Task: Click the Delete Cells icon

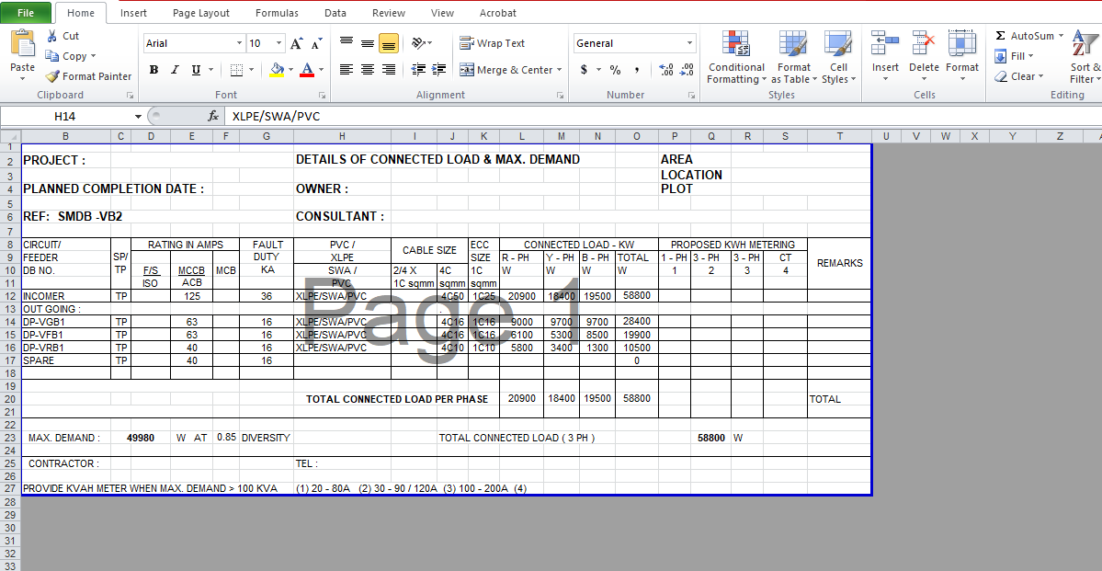Action: (x=923, y=41)
